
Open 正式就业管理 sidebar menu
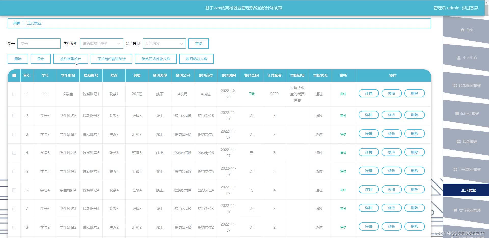pos(466,170)
